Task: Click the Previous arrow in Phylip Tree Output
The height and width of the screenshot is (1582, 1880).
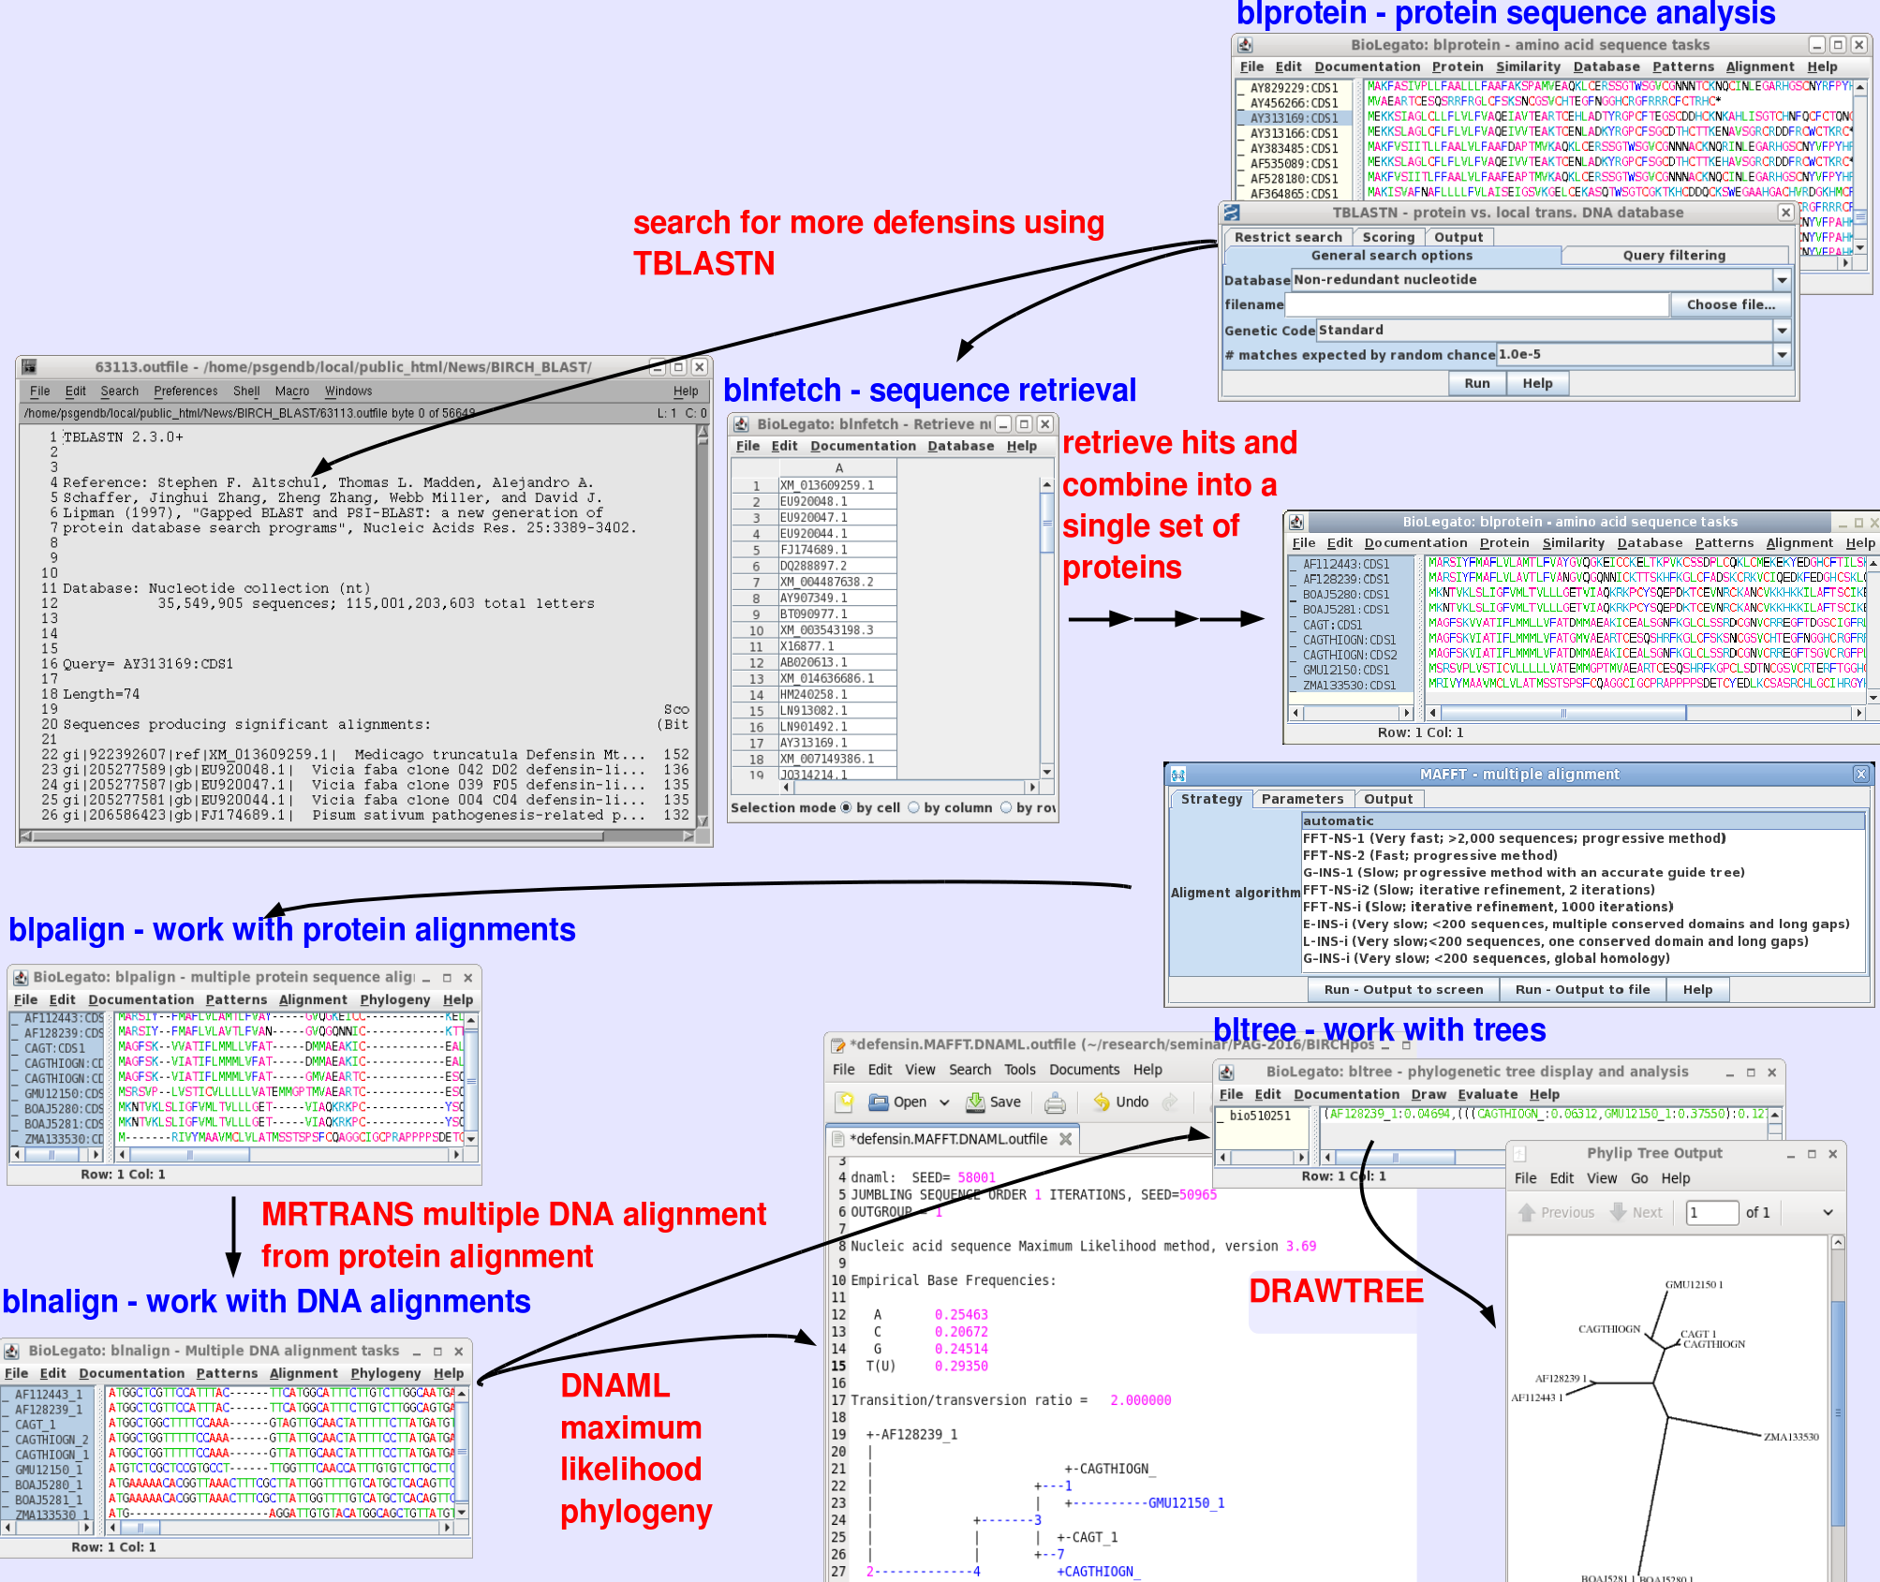Action: coord(1527,1212)
